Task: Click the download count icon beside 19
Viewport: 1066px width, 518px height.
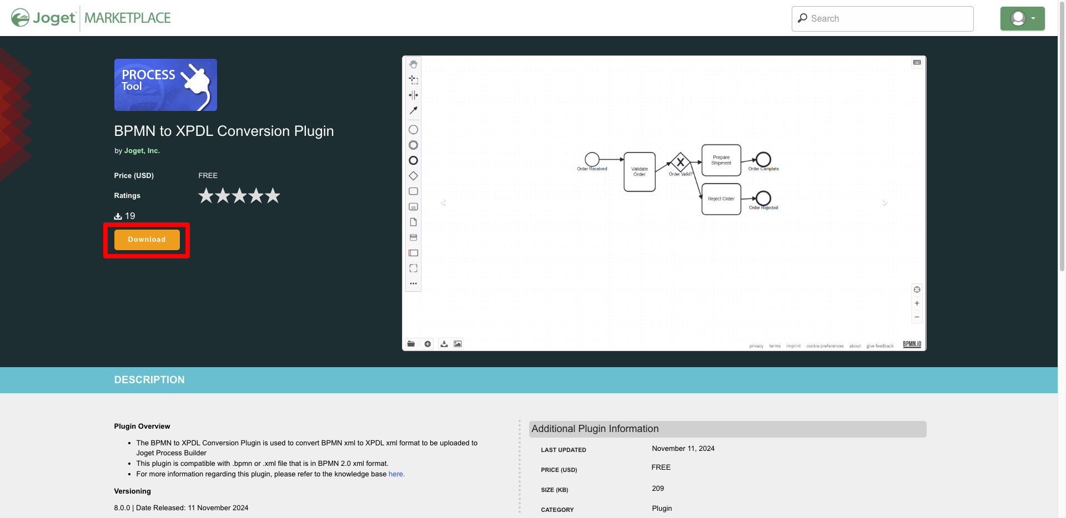Action: click(118, 216)
